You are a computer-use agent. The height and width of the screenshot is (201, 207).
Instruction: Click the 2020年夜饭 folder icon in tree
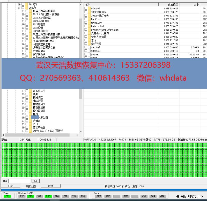coord(31,24)
